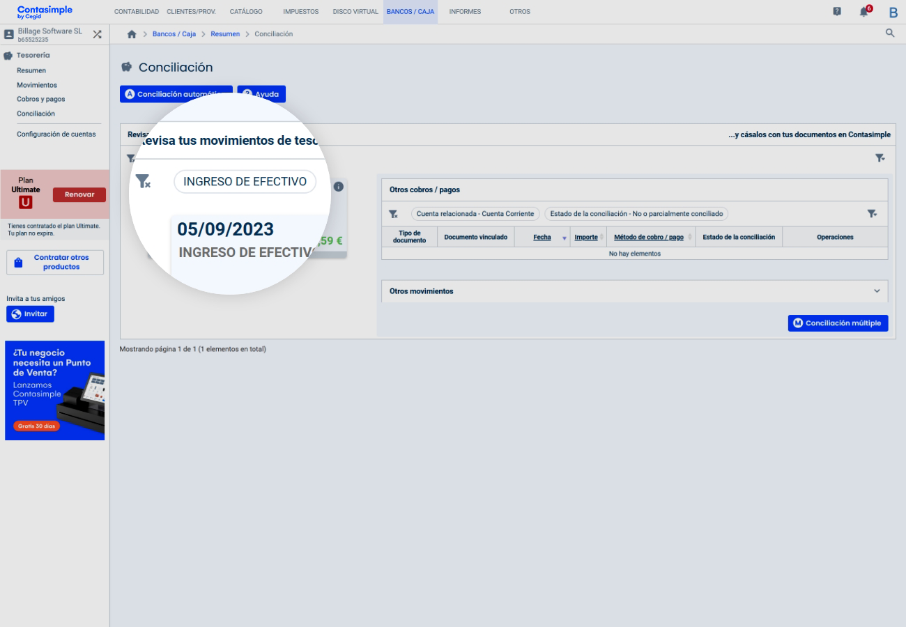Screen dimensions: 906x627
Task: Open the DISCO VIRTUAL menu
Action: click(355, 12)
